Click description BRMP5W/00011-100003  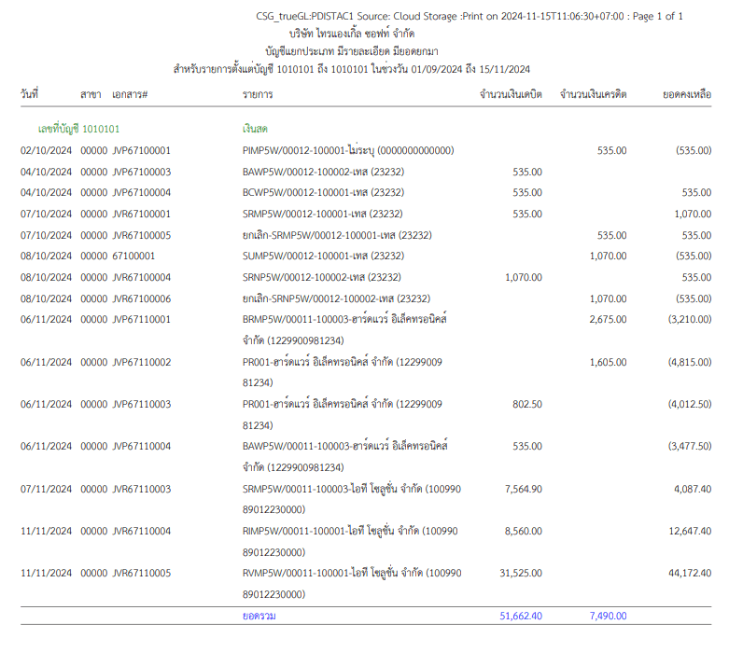pos(295,319)
